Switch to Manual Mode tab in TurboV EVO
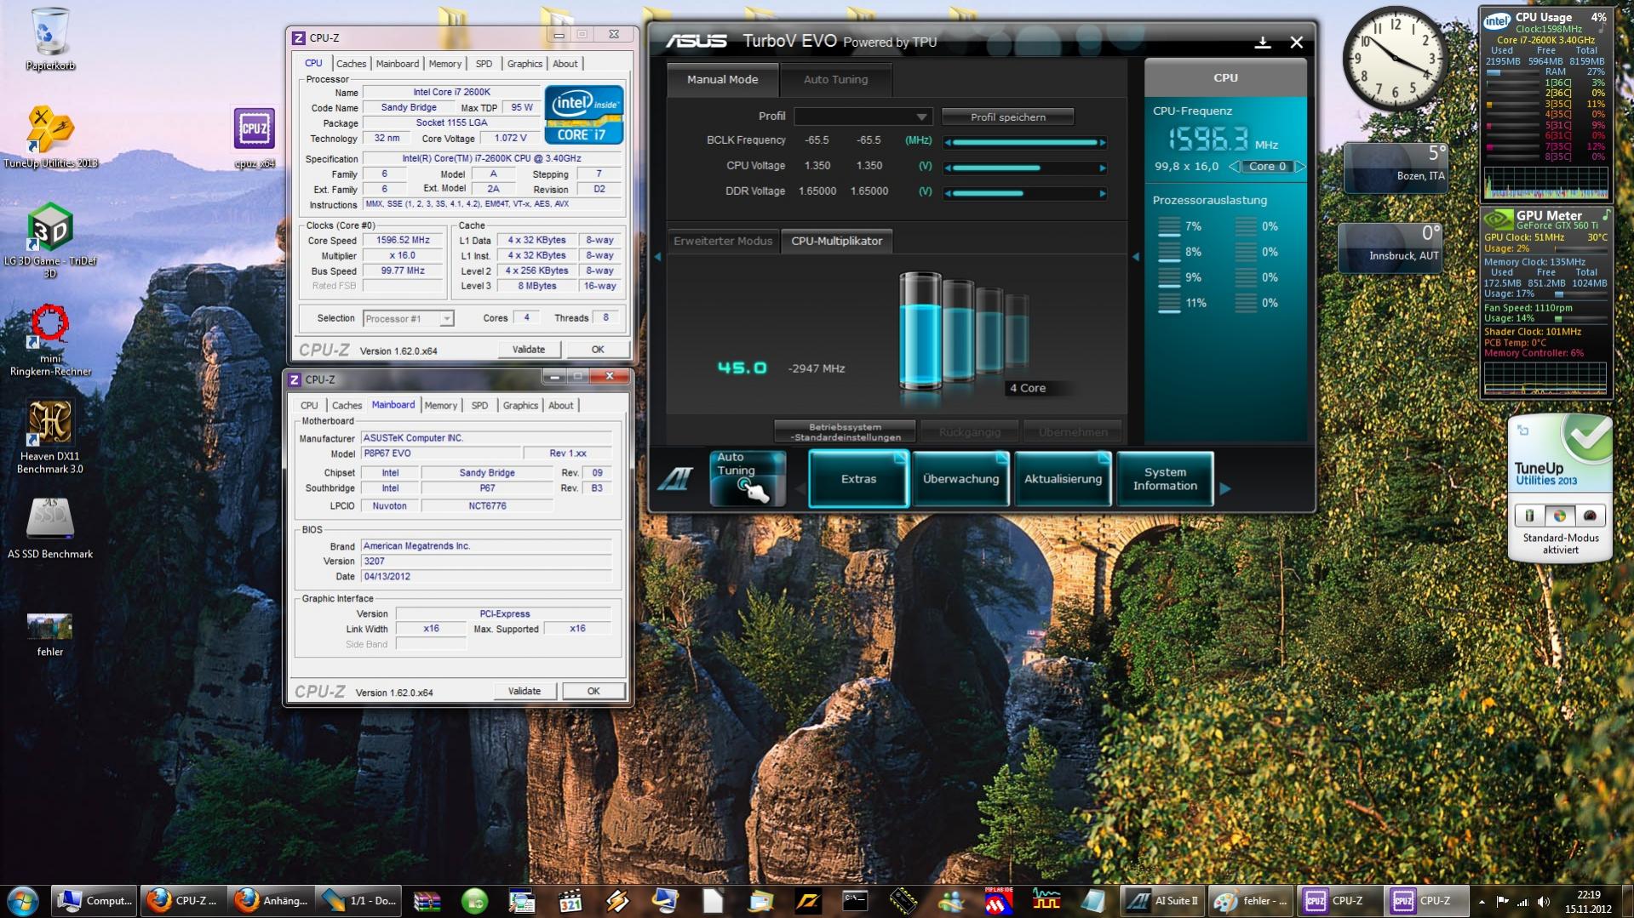This screenshot has width=1634, height=918. (722, 79)
